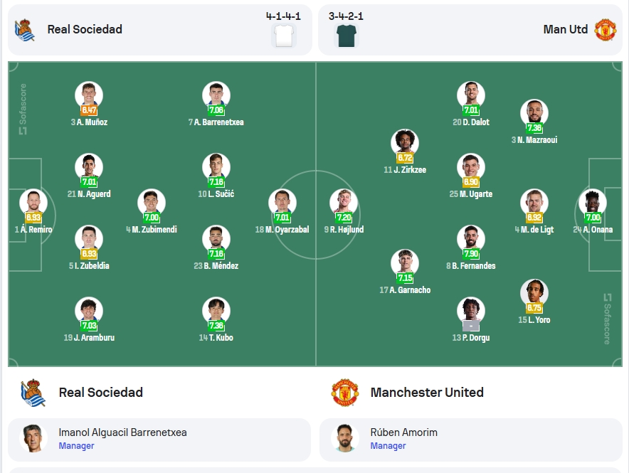The height and width of the screenshot is (473, 629).
Task: Click Real Sociedad crest below pitch
Action: pos(33,393)
